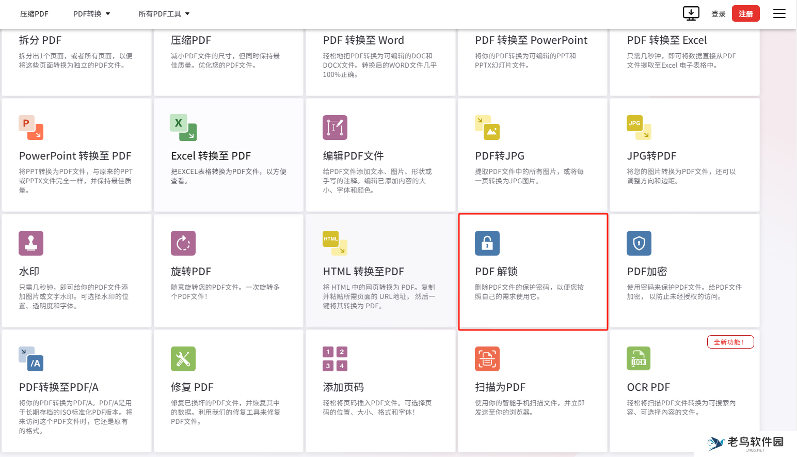Viewport: 797px width, 457px height.
Task: Open the JPG转PDF title
Action: [651, 156]
